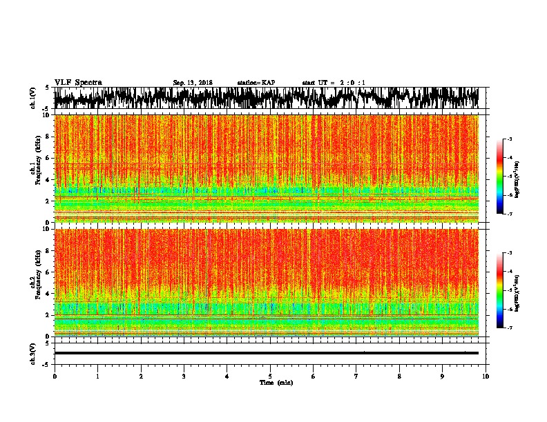Click the ch.1 colorbar log(PSD) unit label
The image size is (547, 422).
(517, 179)
